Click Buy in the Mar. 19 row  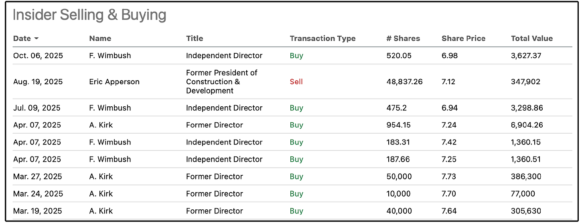[296, 211]
